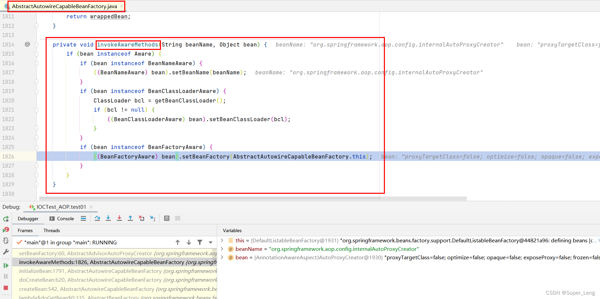The height and width of the screenshot is (299, 600).
Task: Select the lambda$doGetBean$0:335 stack frame
Action: [114, 297]
